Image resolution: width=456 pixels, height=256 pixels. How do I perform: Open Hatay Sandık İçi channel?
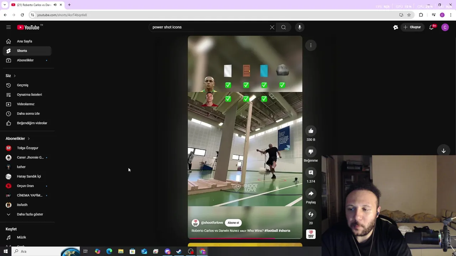point(27,176)
